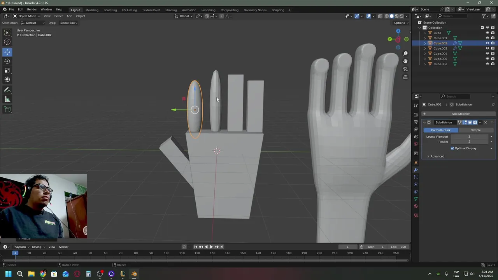Open the Options dropdown in viewport

[401, 23]
